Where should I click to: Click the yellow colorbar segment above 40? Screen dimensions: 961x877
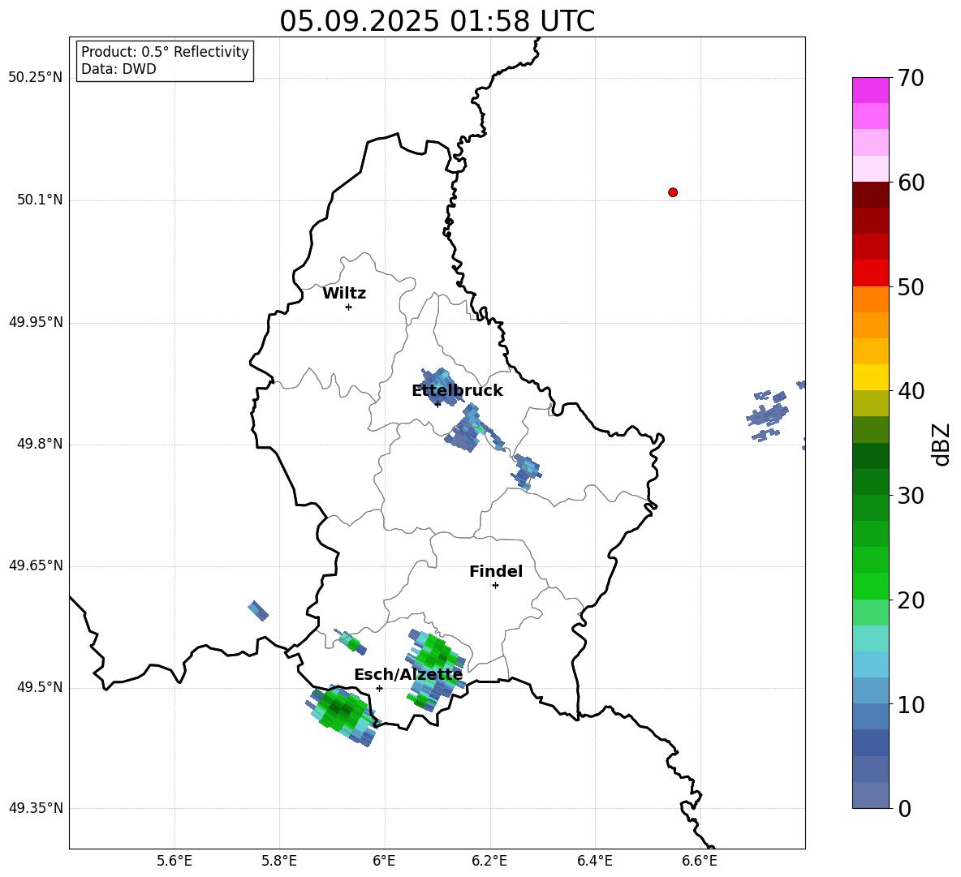(871, 377)
